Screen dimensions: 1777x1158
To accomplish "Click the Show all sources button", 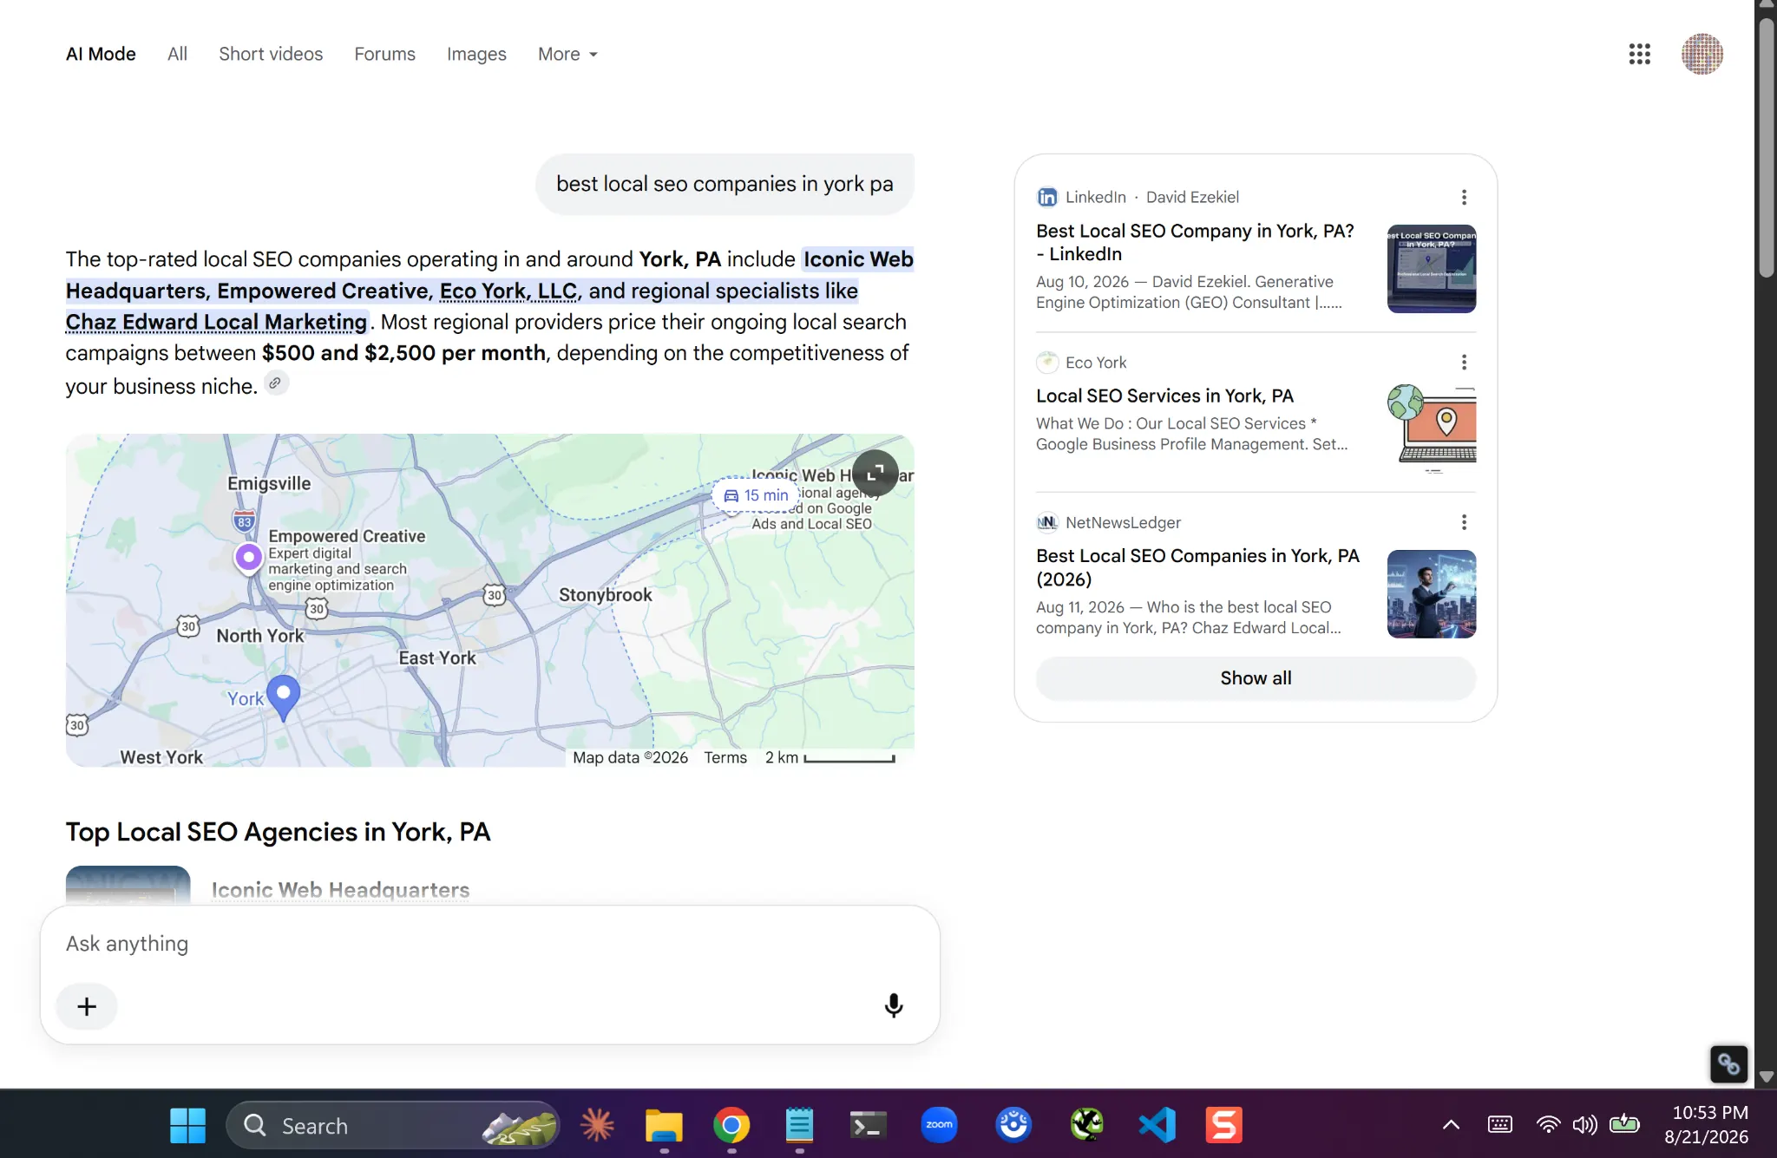I will (x=1256, y=677).
